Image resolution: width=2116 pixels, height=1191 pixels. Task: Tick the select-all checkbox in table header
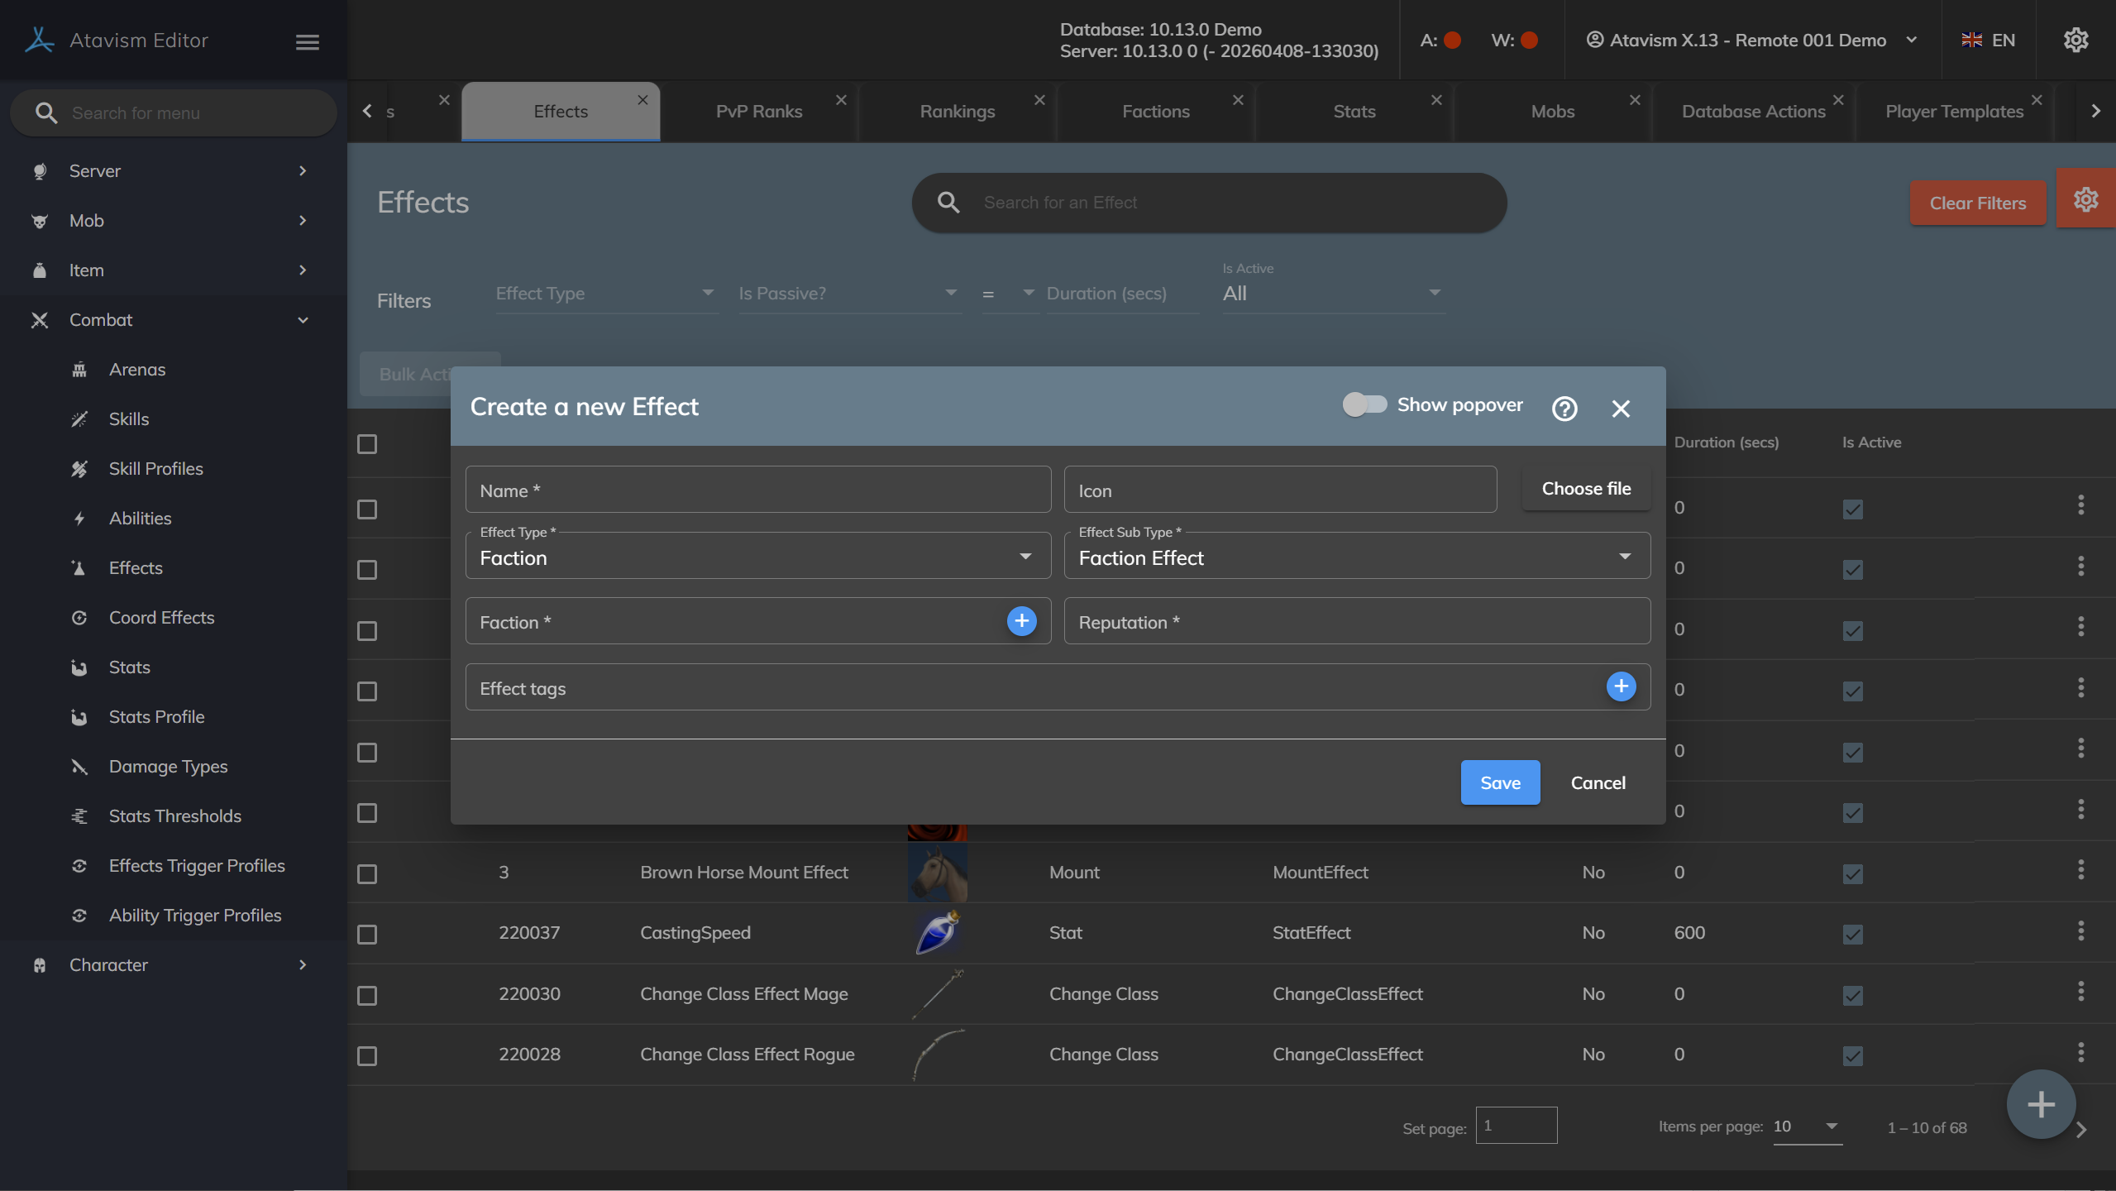367,444
